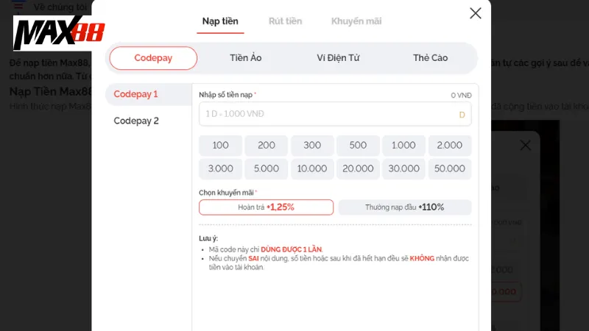
Task: Click the Nhập số tiền nạp label
Action: point(226,95)
